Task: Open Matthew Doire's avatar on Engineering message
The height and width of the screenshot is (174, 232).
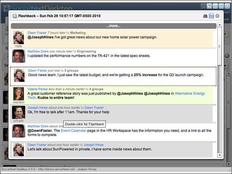Action: (18, 56)
